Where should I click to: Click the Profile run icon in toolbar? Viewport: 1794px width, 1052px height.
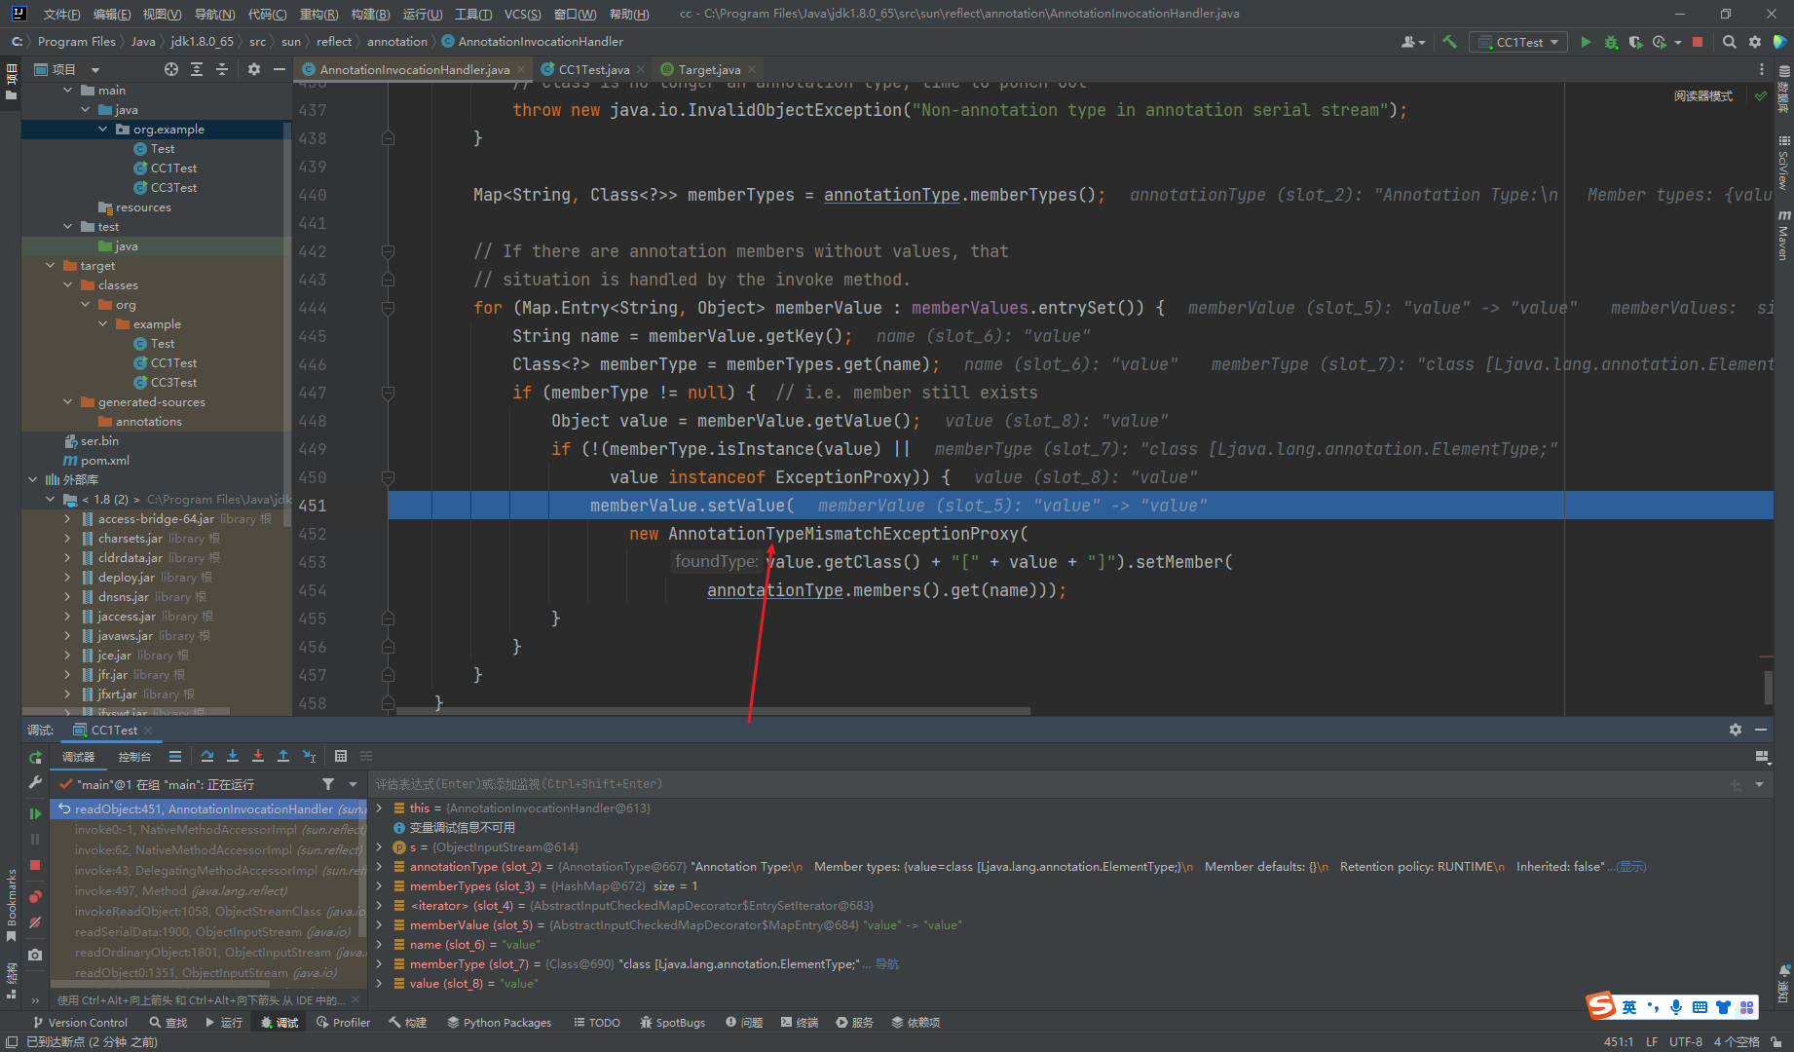point(1660,42)
